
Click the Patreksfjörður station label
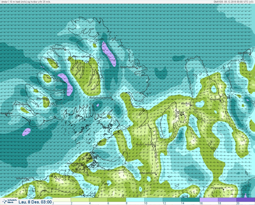coord(21,104)
